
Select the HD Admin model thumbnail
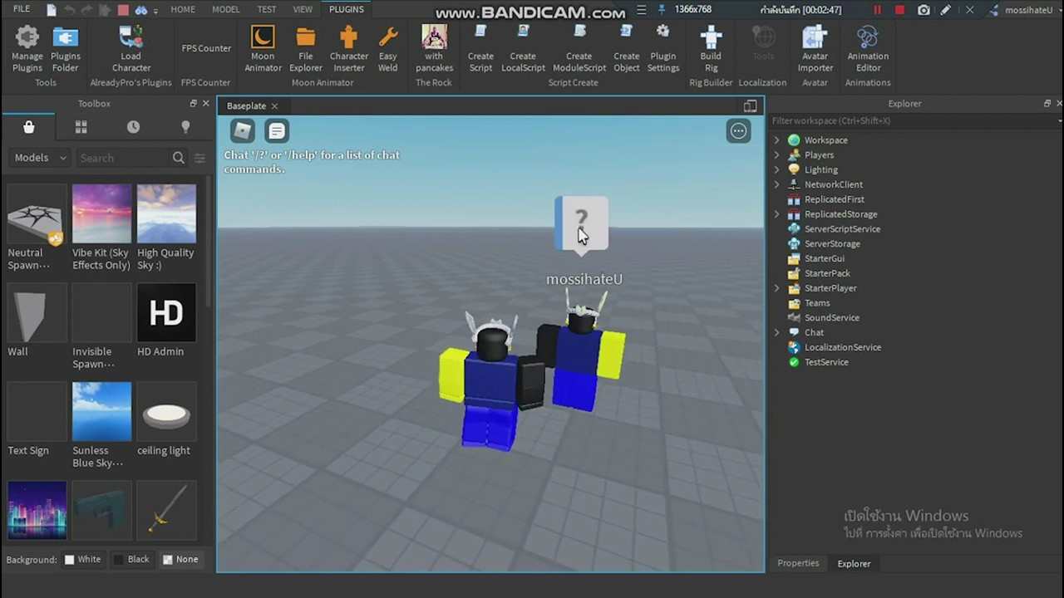166,312
